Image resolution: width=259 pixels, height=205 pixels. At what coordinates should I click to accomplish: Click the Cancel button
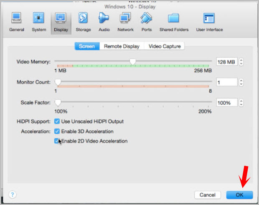[x=208, y=195]
